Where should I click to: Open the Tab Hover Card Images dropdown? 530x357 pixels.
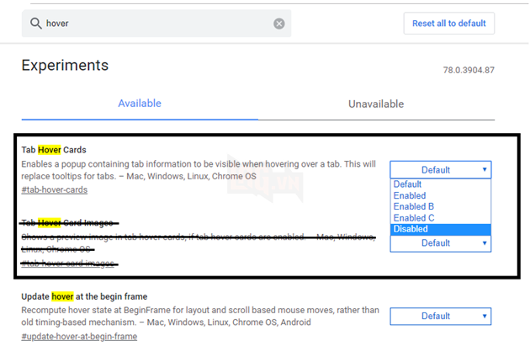[440, 243]
